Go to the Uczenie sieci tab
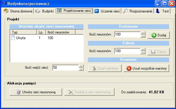Viewport: 176px width, 109px height. tap(107, 11)
